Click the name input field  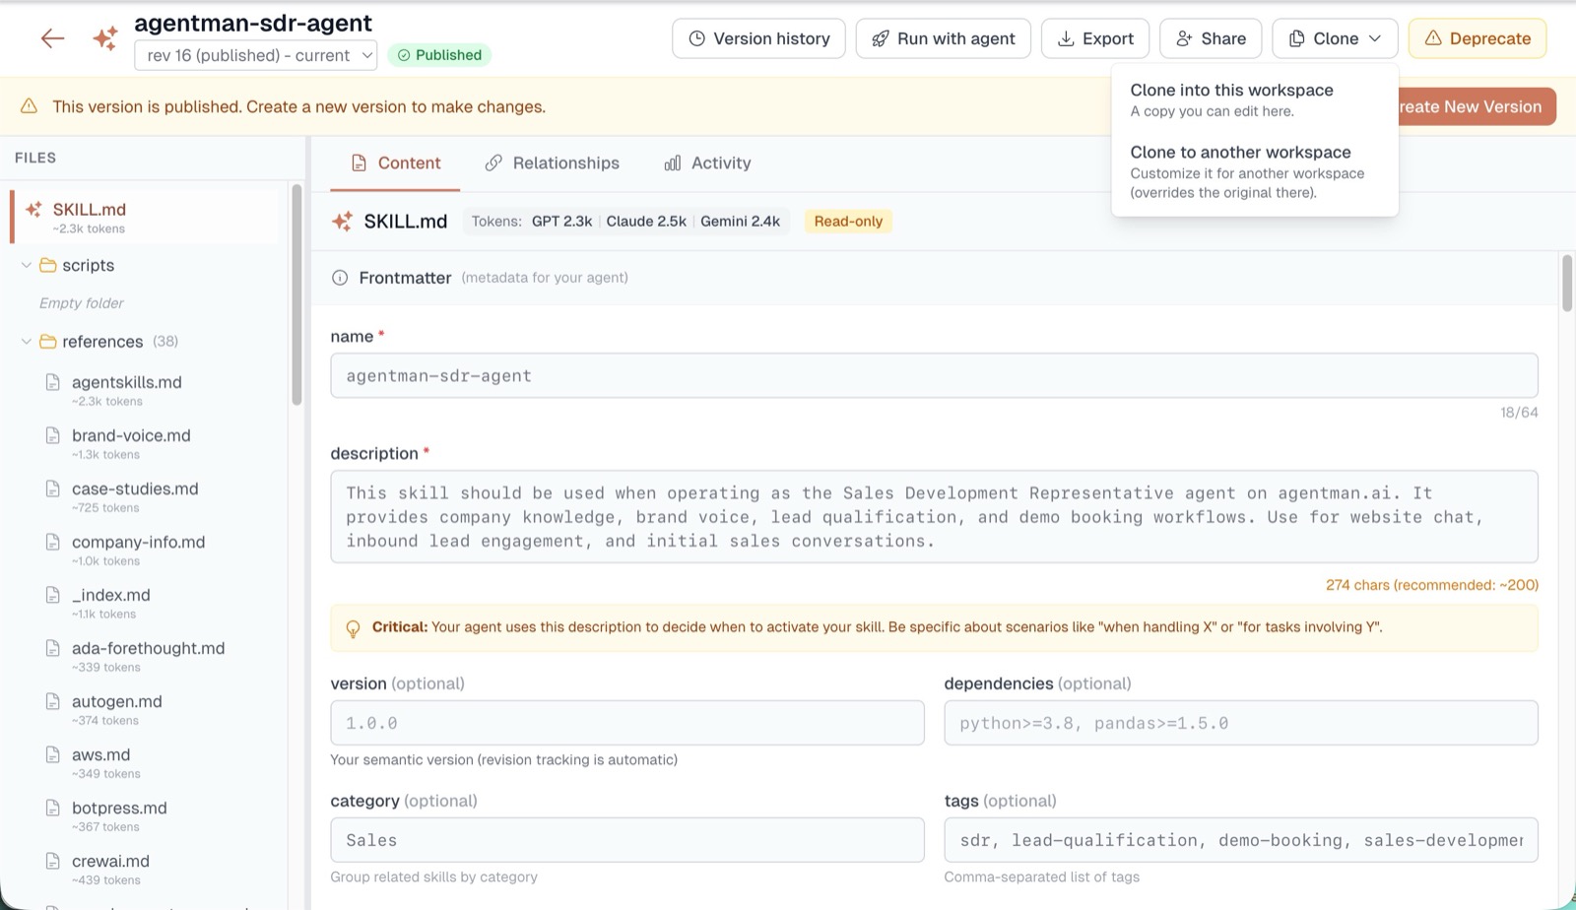pyautogui.click(x=934, y=376)
